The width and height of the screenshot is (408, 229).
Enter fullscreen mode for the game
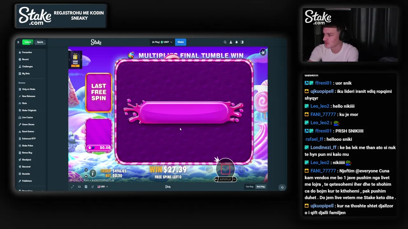[72, 187]
